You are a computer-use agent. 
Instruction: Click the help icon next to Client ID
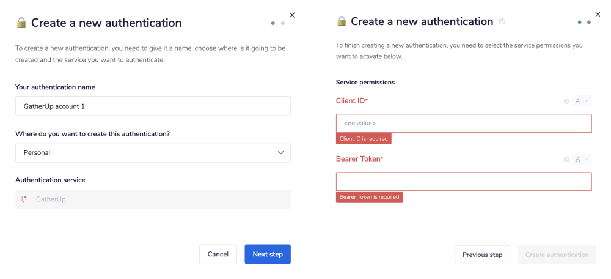(x=566, y=102)
